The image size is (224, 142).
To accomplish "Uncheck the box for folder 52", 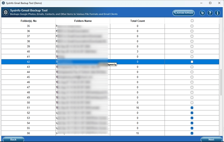I will tap(192, 113).
